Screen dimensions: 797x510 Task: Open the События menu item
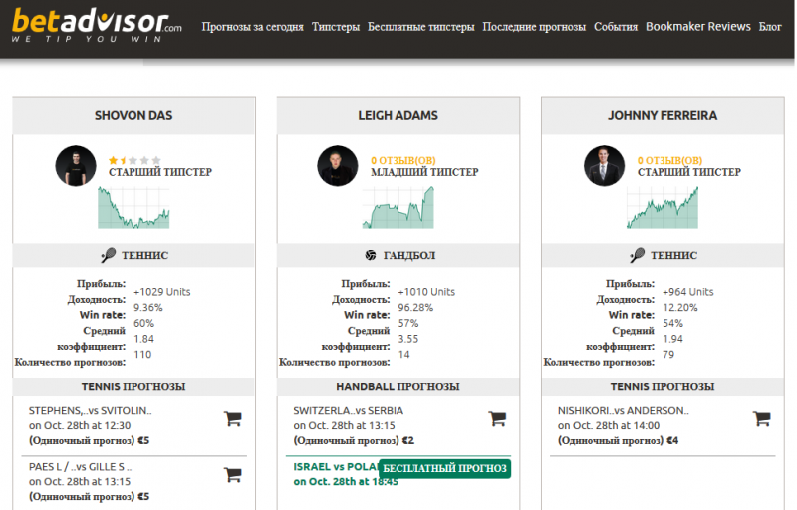(616, 27)
